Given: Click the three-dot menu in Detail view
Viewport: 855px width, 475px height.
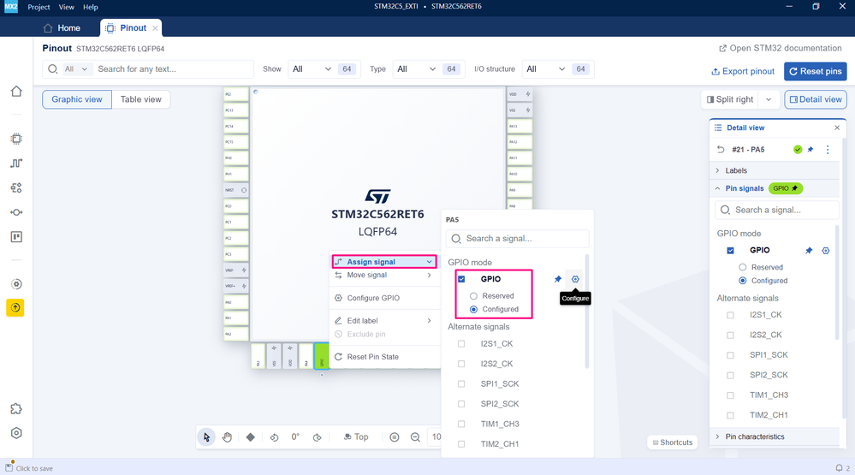Looking at the screenshot, I should click(828, 150).
